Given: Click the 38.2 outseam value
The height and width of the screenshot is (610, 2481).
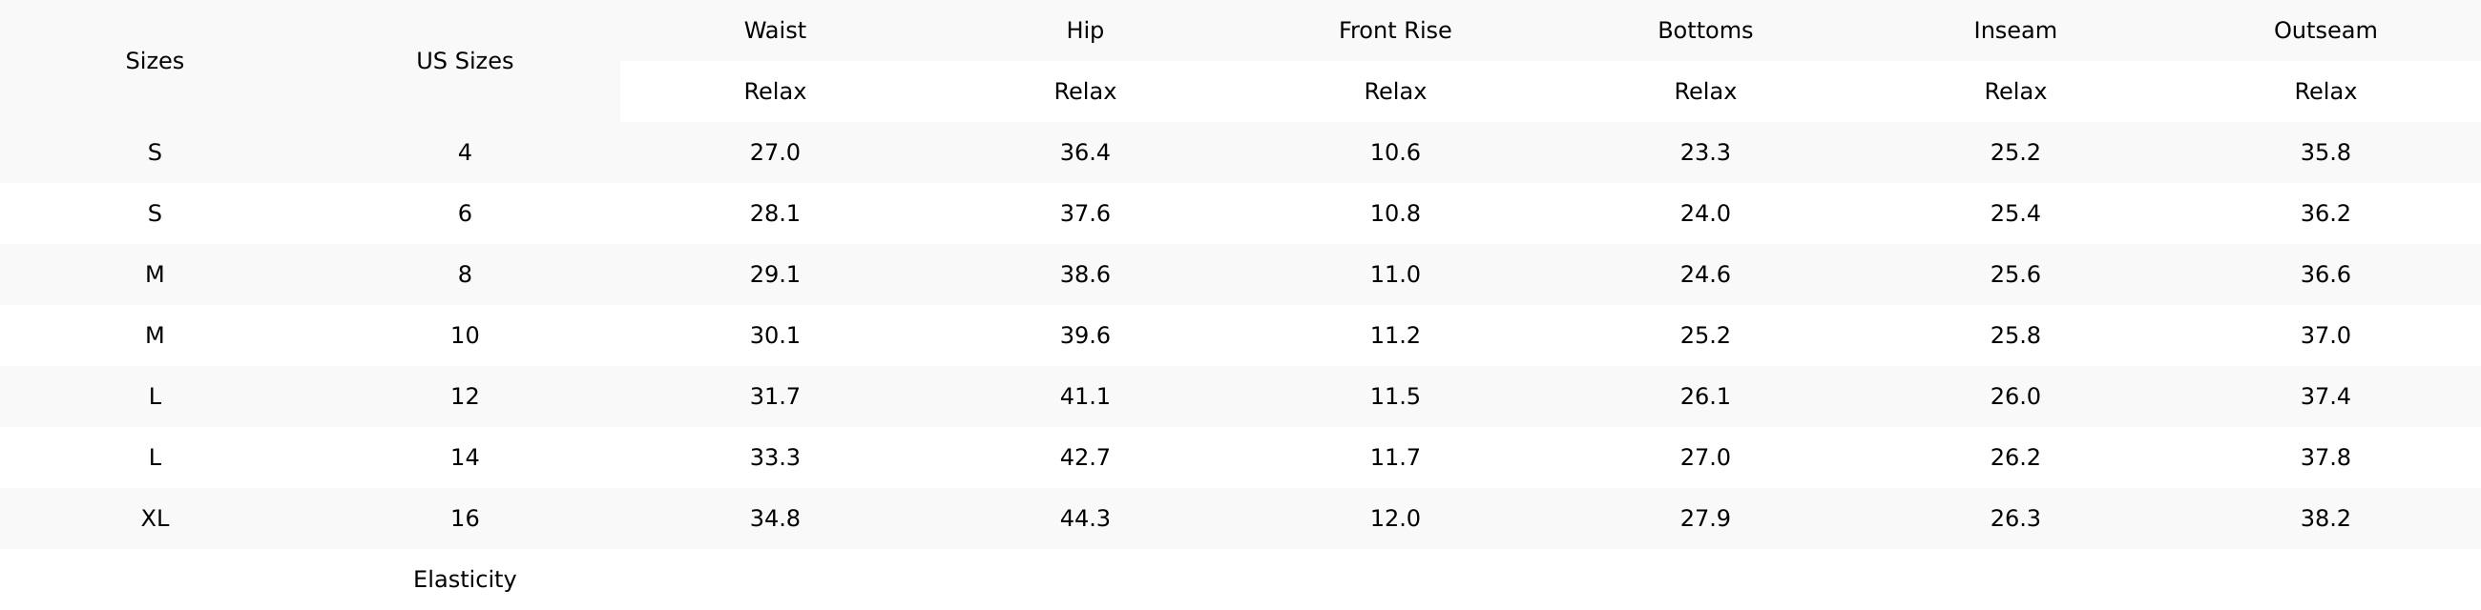Looking at the screenshot, I should coord(2325,518).
